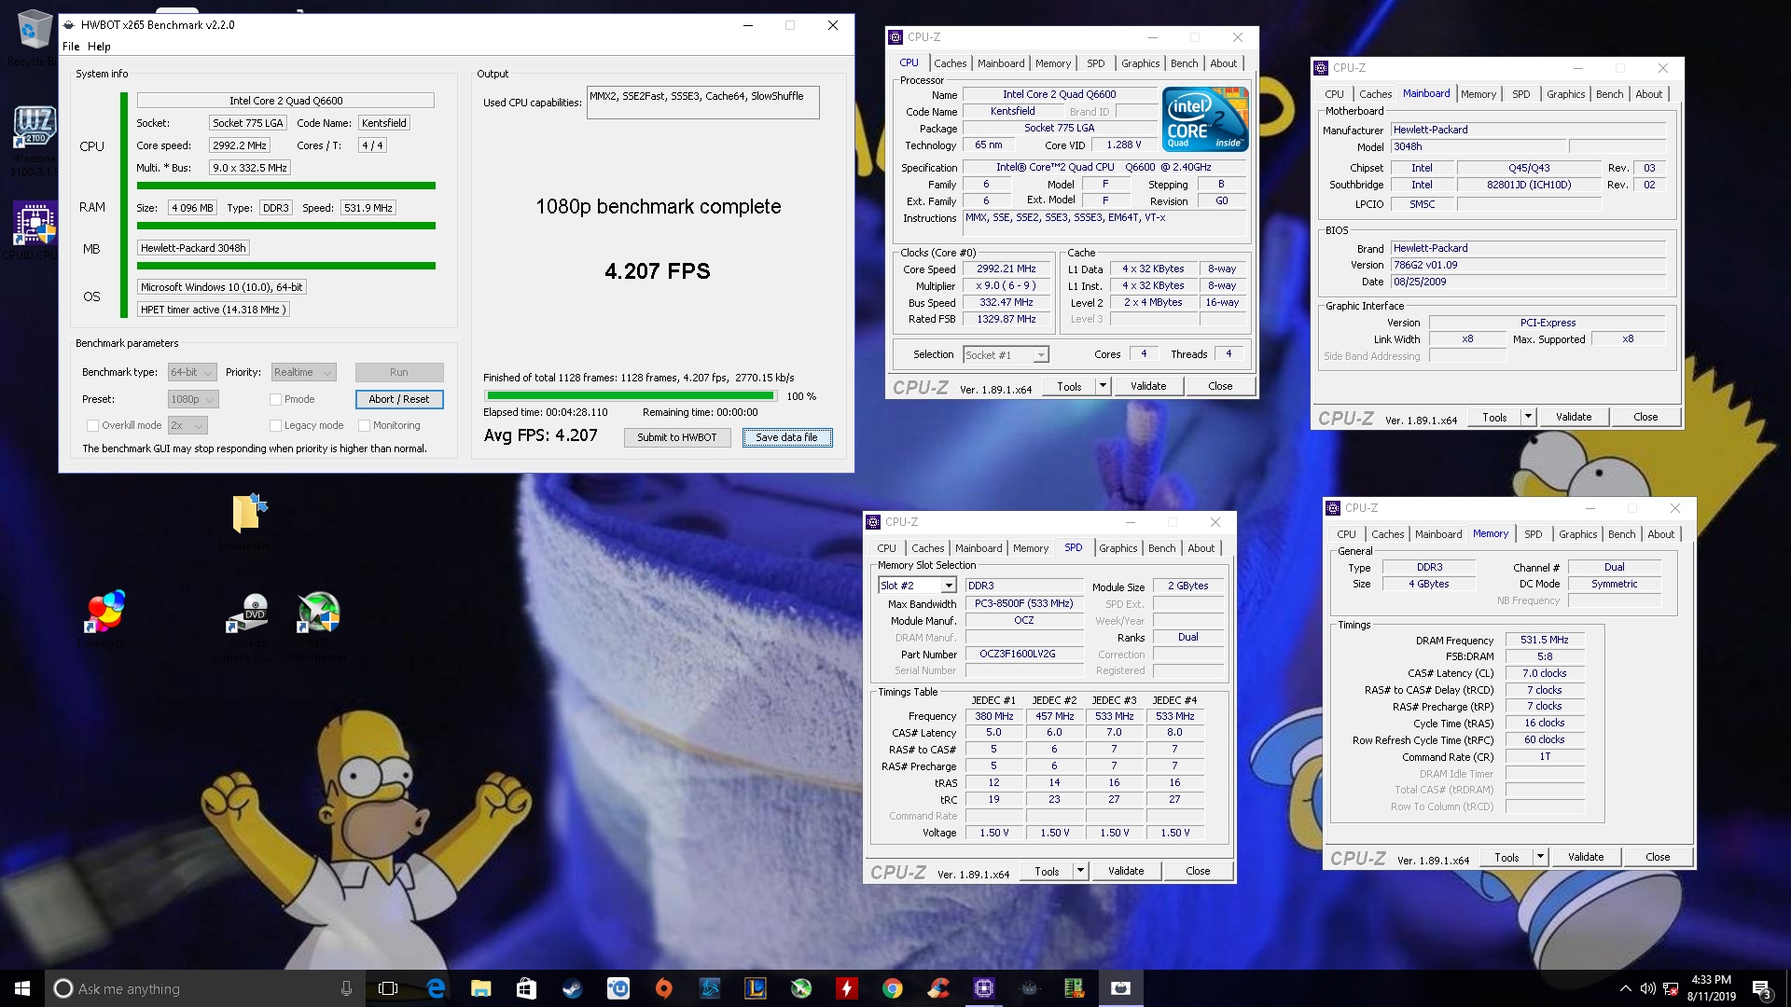
Task: Click Tools button in the CPU-Z Memory window
Action: 1506,857
